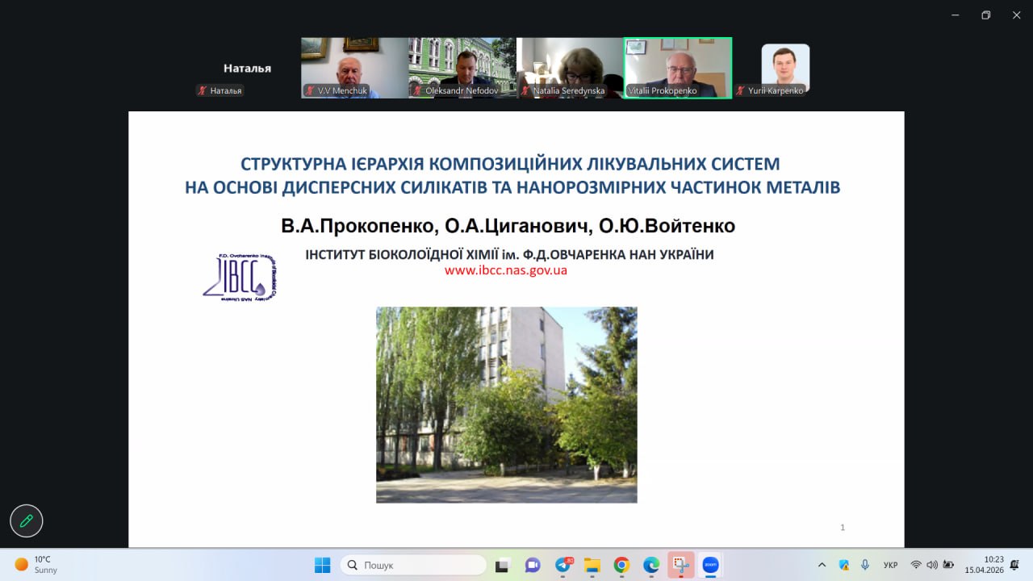This screenshot has height=581, width=1033.
Task: Click V.V Menchuk's muted microphone icon
Action: click(310, 91)
